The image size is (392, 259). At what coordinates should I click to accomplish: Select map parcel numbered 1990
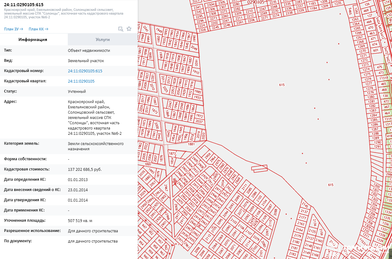coord(194,39)
